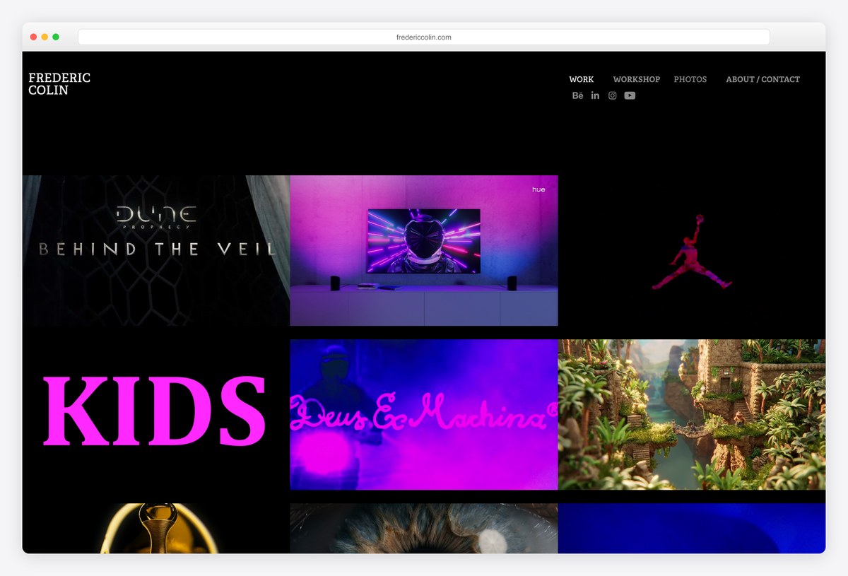Close the browser window red button
This screenshot has height=576, width=848.
point(33,37)
